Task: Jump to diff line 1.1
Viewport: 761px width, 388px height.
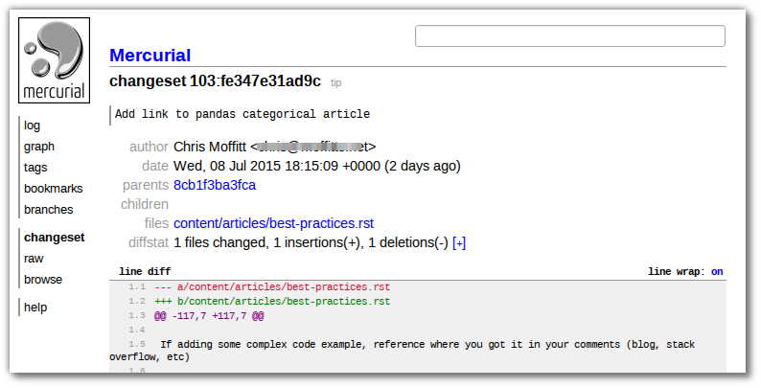Action: pos(137,287)
